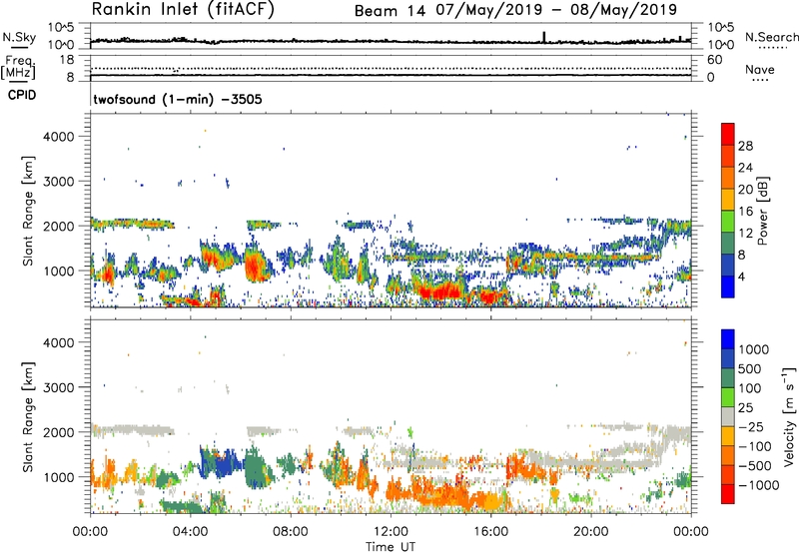Click Velocity colorbar segment between -100 and -500
799x553 pixels.
click(x=728, y=455)
